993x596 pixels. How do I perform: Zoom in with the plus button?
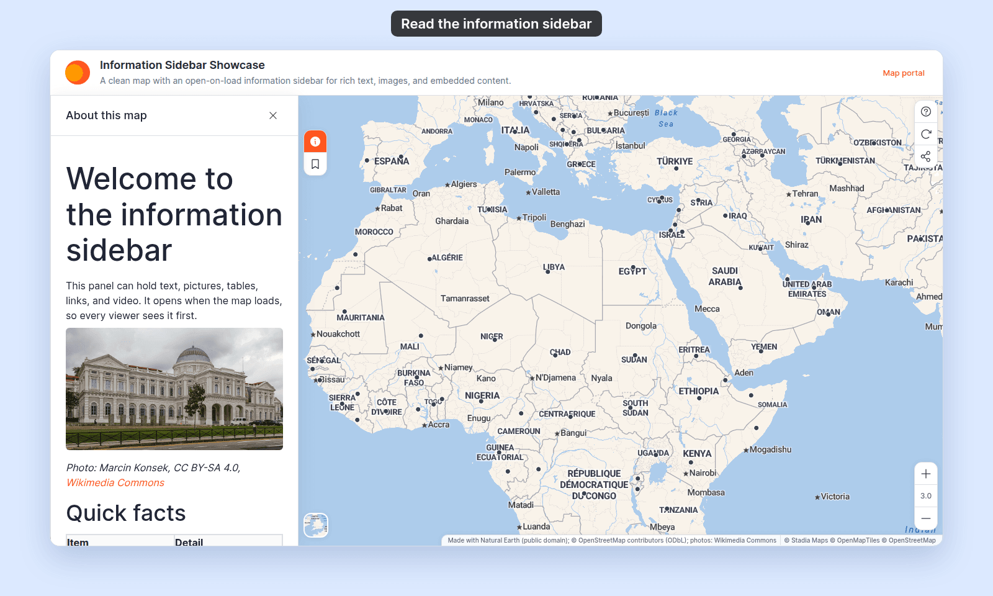pos(926,474)
